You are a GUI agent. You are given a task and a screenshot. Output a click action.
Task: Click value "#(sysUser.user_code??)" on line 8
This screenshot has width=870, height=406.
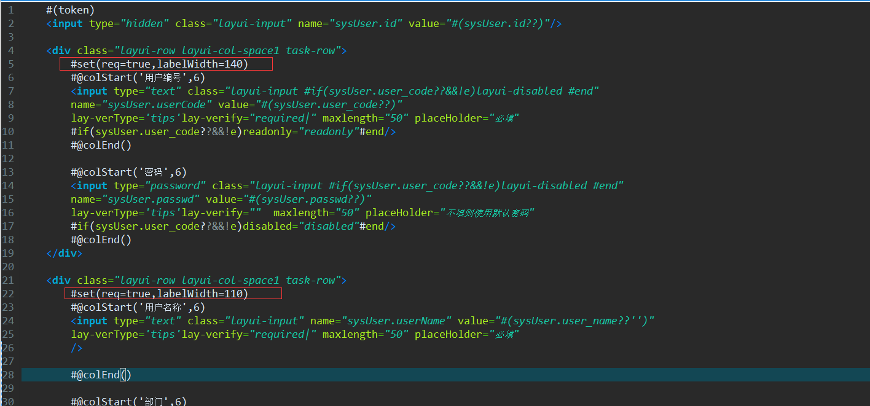[x=329, y=104]
